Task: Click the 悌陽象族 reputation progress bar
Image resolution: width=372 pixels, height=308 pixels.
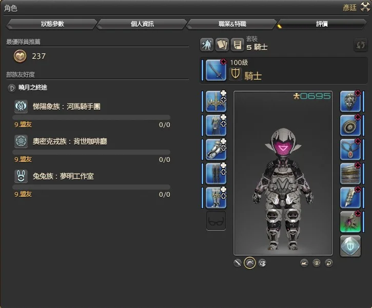Action: (x=92, y=117)
